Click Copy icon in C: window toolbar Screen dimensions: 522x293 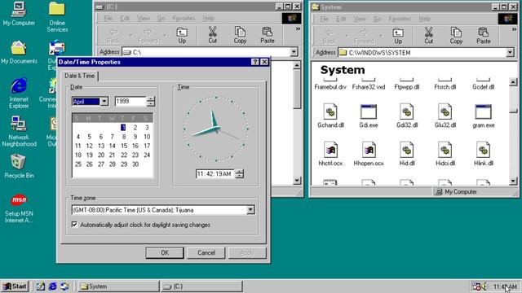(x=240, y=35)
